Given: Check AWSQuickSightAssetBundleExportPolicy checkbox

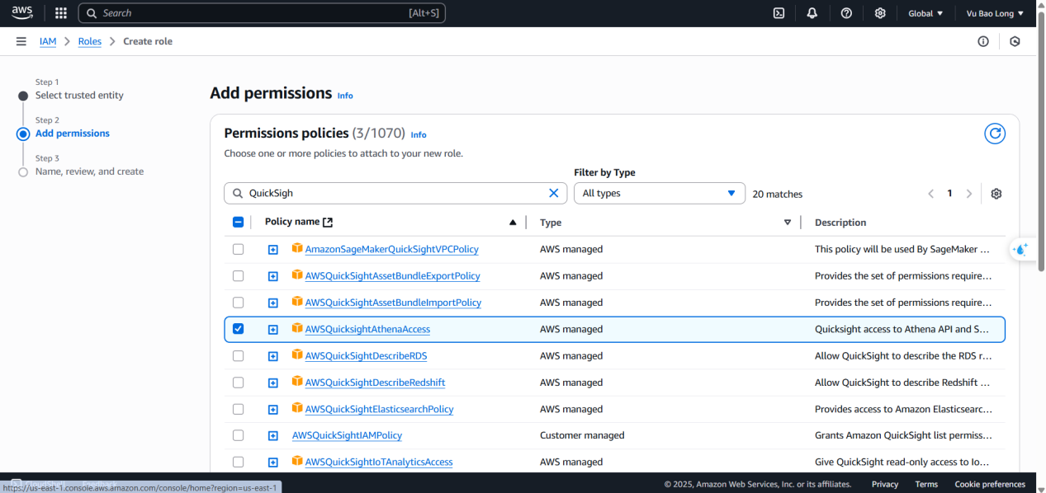Looking at the screenshot, I should pyautogui.click(x=239, y=275).
